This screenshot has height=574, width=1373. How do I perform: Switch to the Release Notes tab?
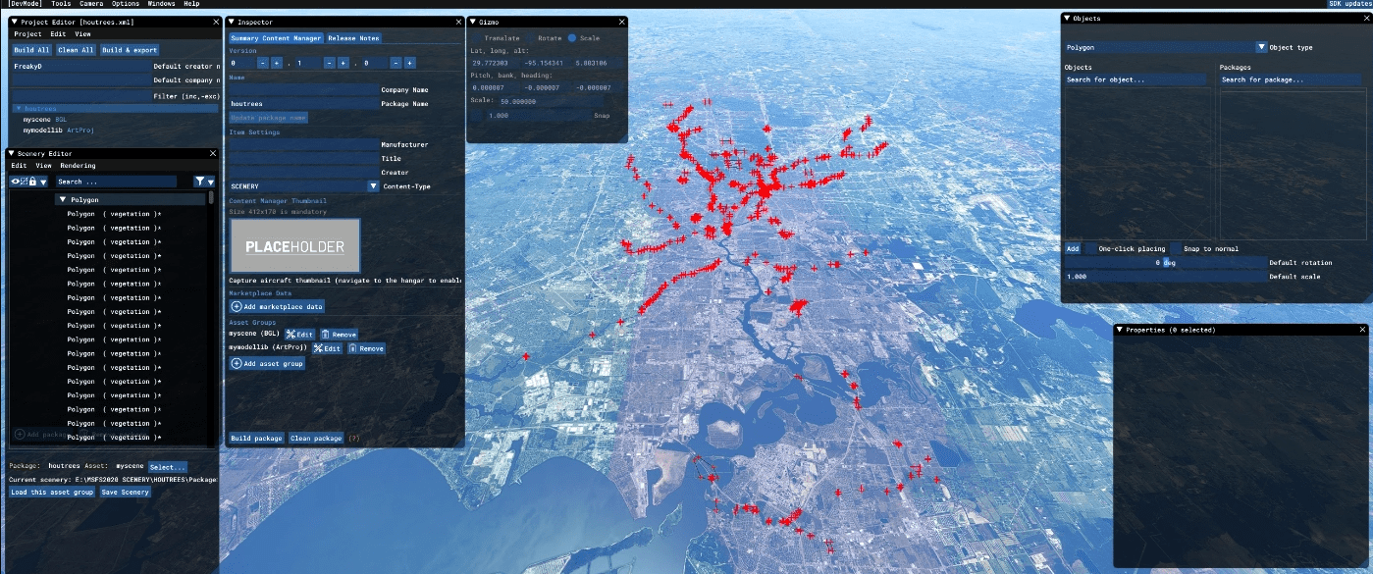point(353,38)
